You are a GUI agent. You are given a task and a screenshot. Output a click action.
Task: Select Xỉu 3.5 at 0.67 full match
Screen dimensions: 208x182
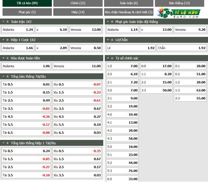(x=77, y=108)
